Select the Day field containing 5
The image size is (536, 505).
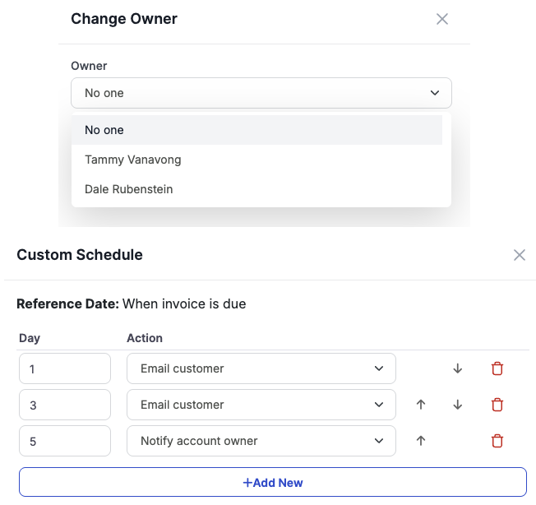(65, 441)
